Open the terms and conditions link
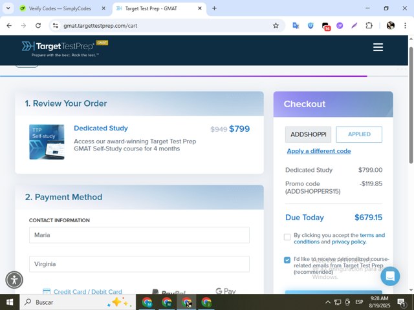Screen dimensions: 414x310 pos(339,238)
